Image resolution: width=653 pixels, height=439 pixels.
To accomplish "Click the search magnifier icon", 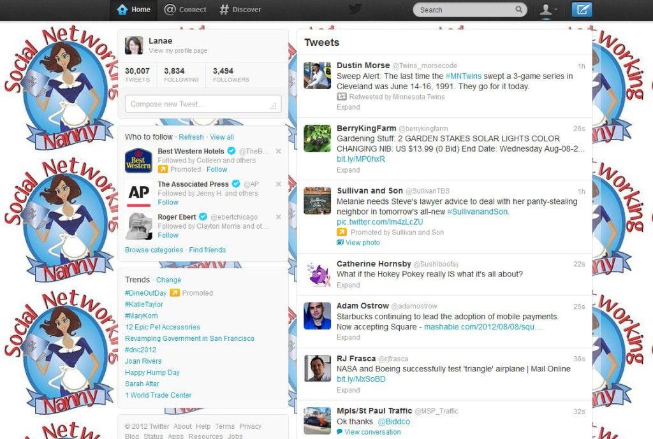I will click(x=518, y=10).
